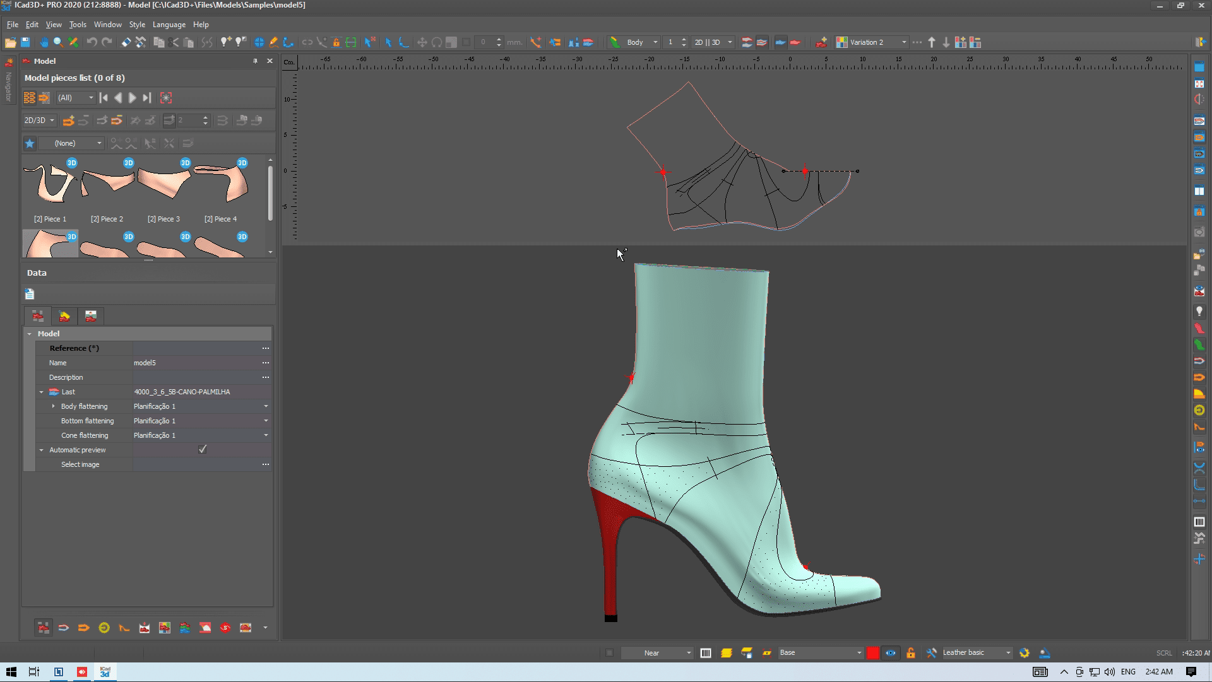Click the Undo arrow icon
The height and width of the screenshot is (682, 1212).
point(92,42)
